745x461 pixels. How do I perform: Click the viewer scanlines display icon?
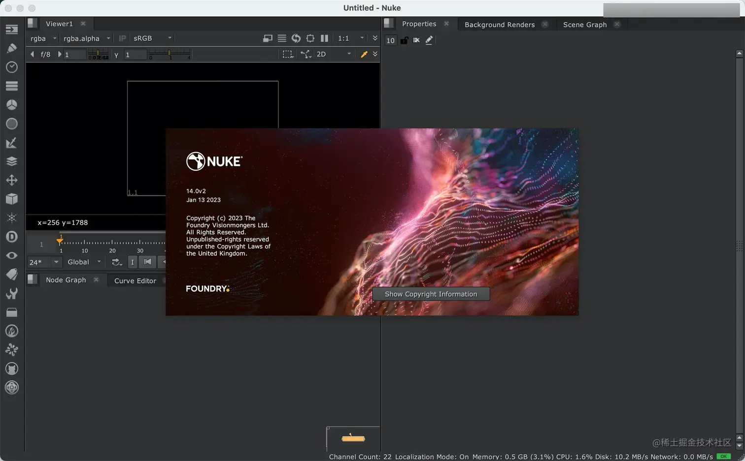(x=282, y=38)
